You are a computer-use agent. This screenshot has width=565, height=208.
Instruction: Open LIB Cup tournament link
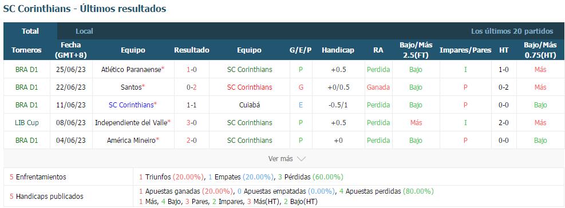pos(27,123)
